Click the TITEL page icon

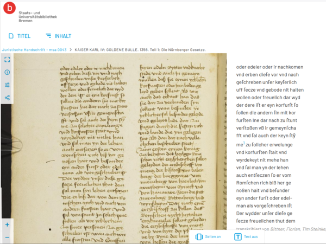point(11,36)
